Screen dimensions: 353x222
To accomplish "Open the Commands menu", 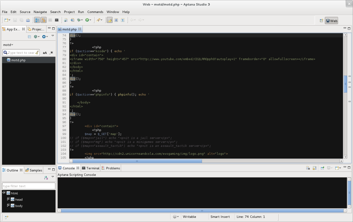I will click(x=95, y=12).
